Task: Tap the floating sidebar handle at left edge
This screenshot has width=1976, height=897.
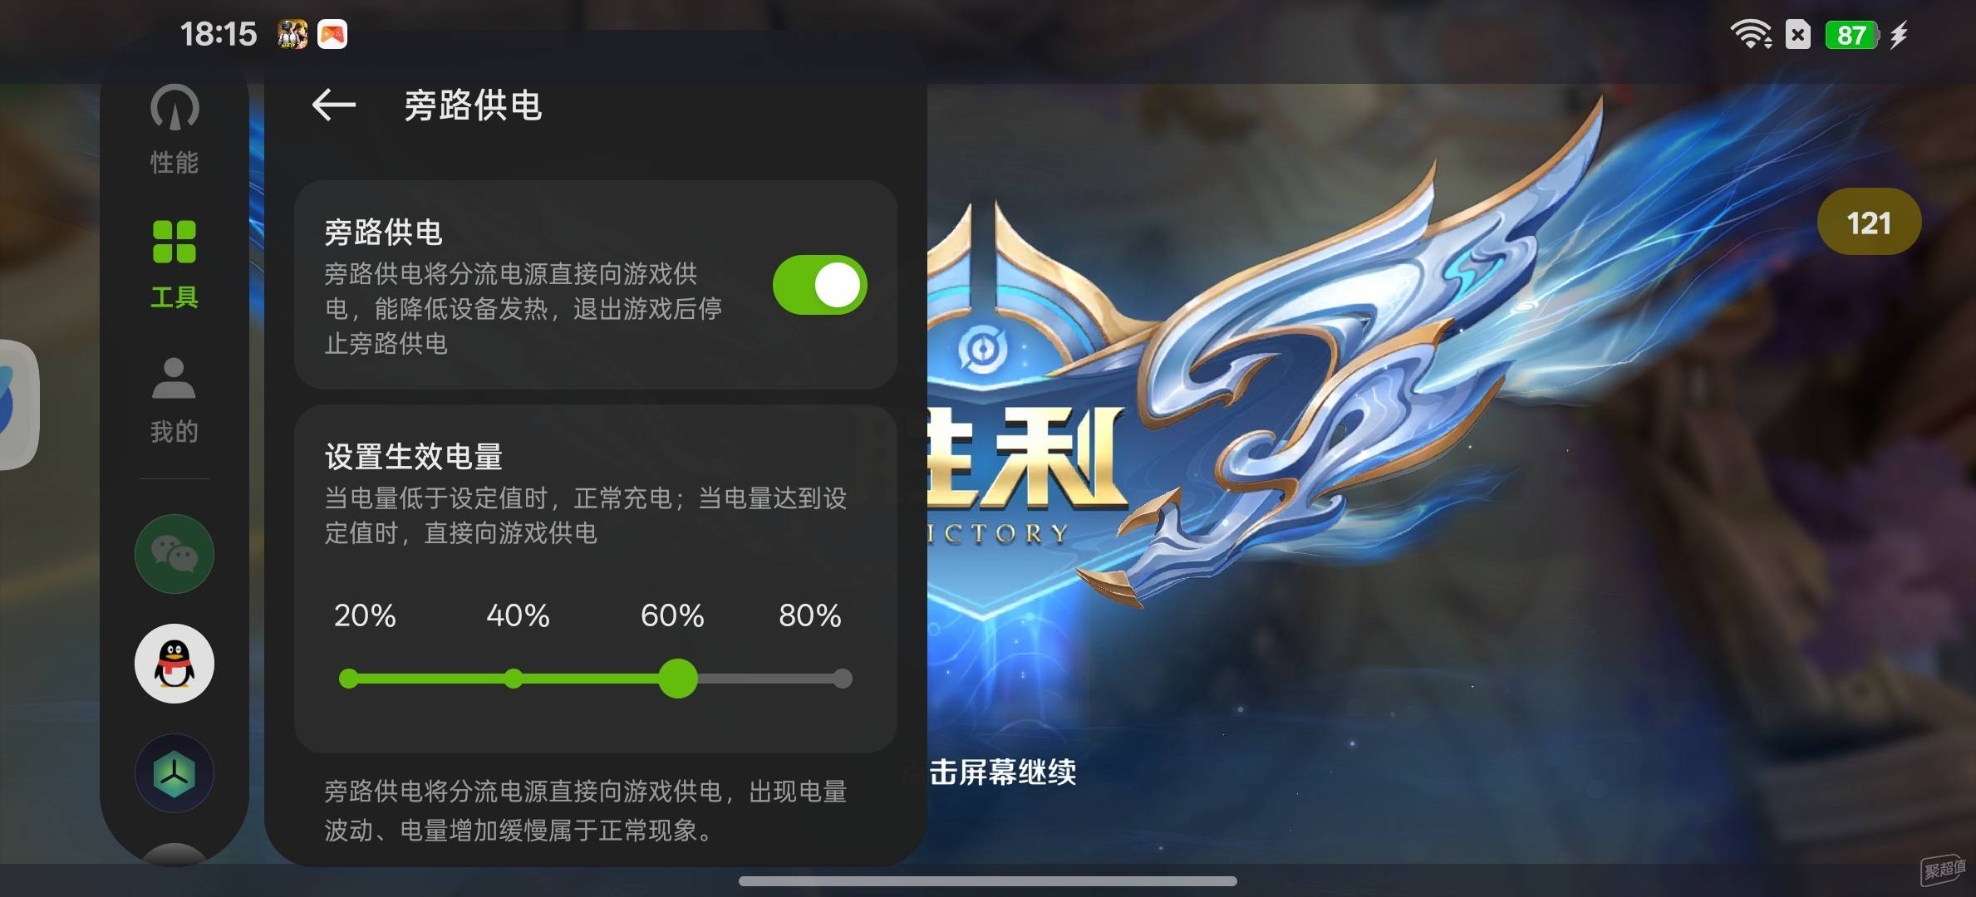Action: (x=17, y=404)
